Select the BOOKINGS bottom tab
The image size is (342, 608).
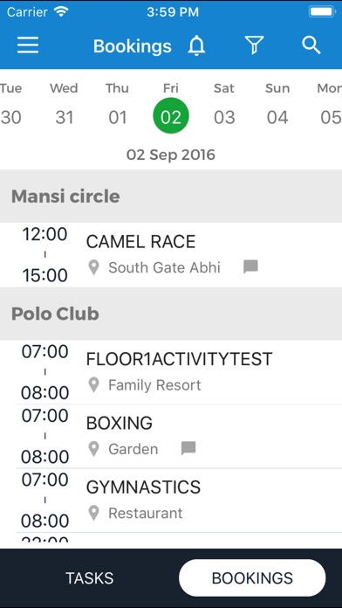(252, 577)
